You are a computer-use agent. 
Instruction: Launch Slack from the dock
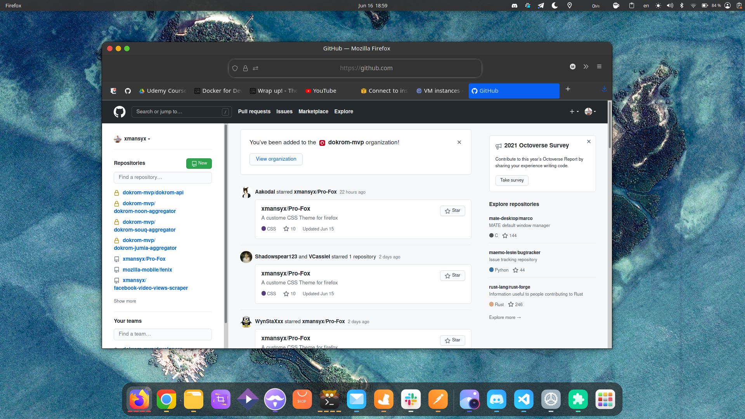[411, 399]
